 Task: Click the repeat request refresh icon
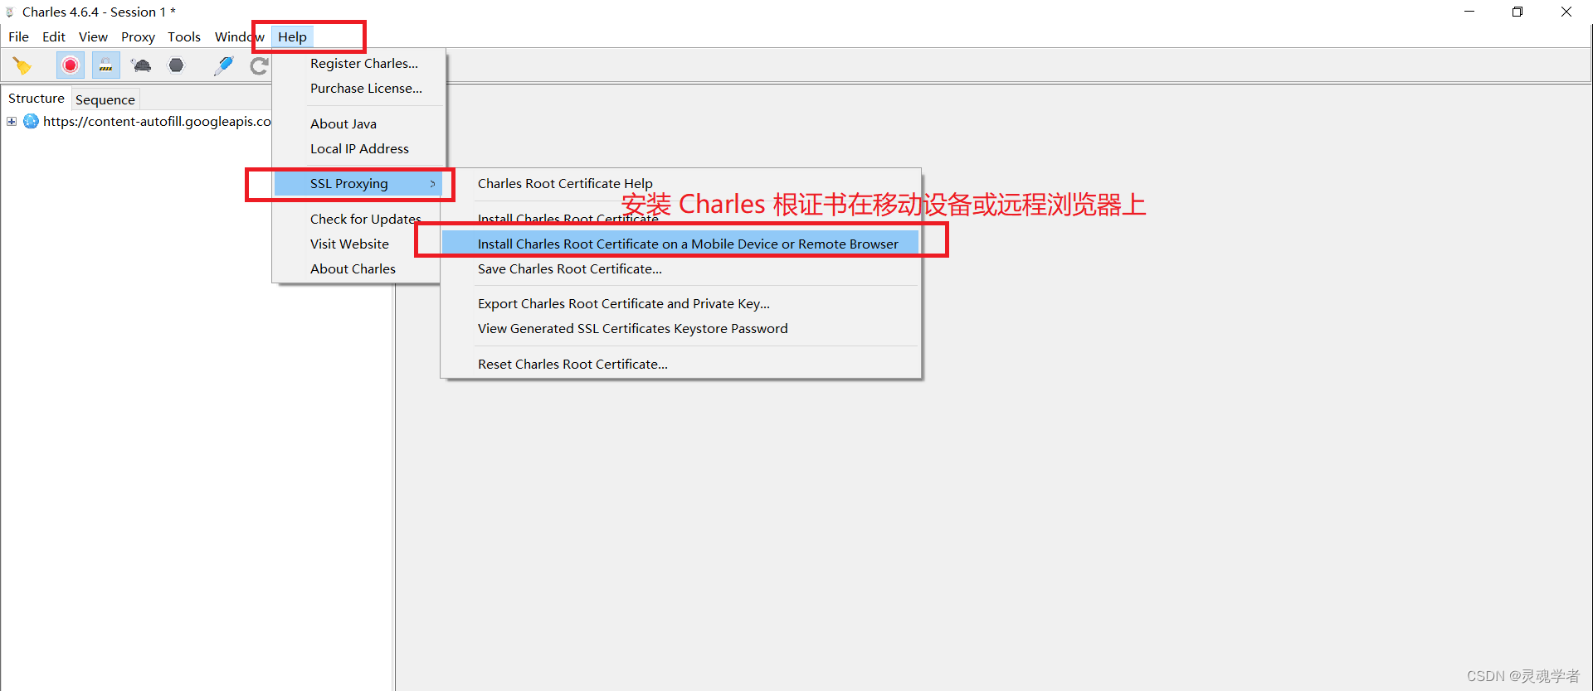point(260,65)
